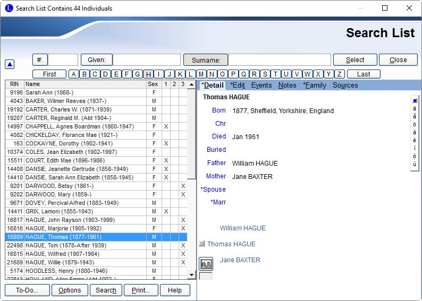Toggle column 1 mark for GRIX, Lamoni
The width and height of the screenshot is (422, 301).
(166, 211)
